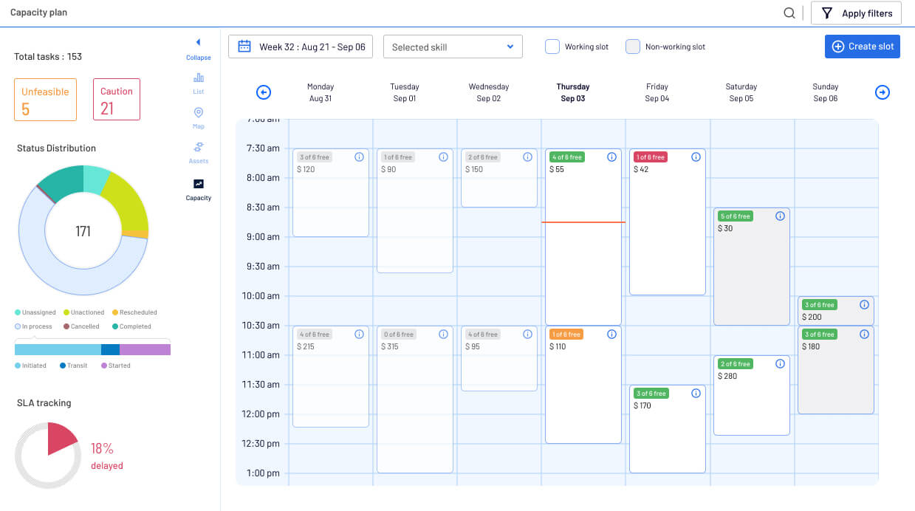Click the '5 of 6 free' badge
The width and height of the screenshot is (915, 511).
[735, 216]
